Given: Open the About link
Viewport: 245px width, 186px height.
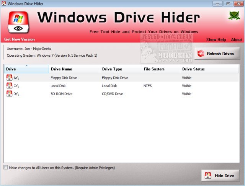Looking at the screenshot, I should tap(237, 39).
